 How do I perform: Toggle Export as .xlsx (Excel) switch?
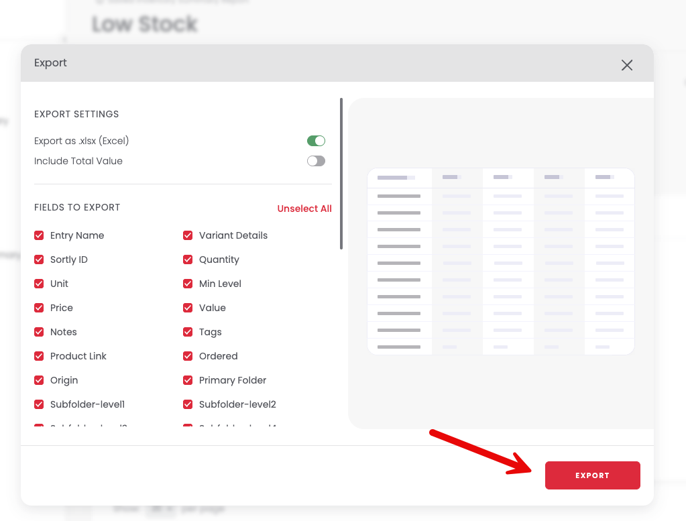[316, 141]
